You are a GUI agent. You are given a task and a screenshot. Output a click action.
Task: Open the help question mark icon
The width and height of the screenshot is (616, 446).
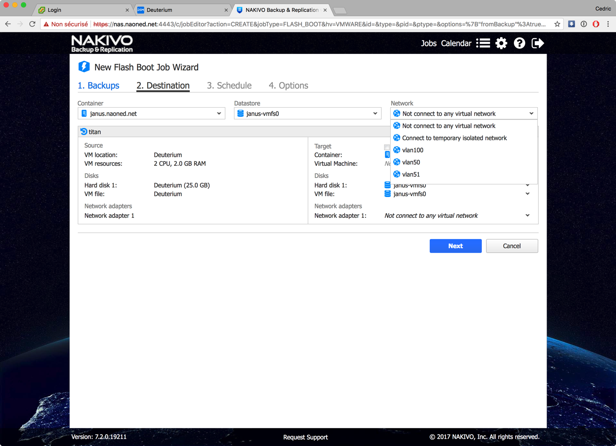click(x=519, y=43)
